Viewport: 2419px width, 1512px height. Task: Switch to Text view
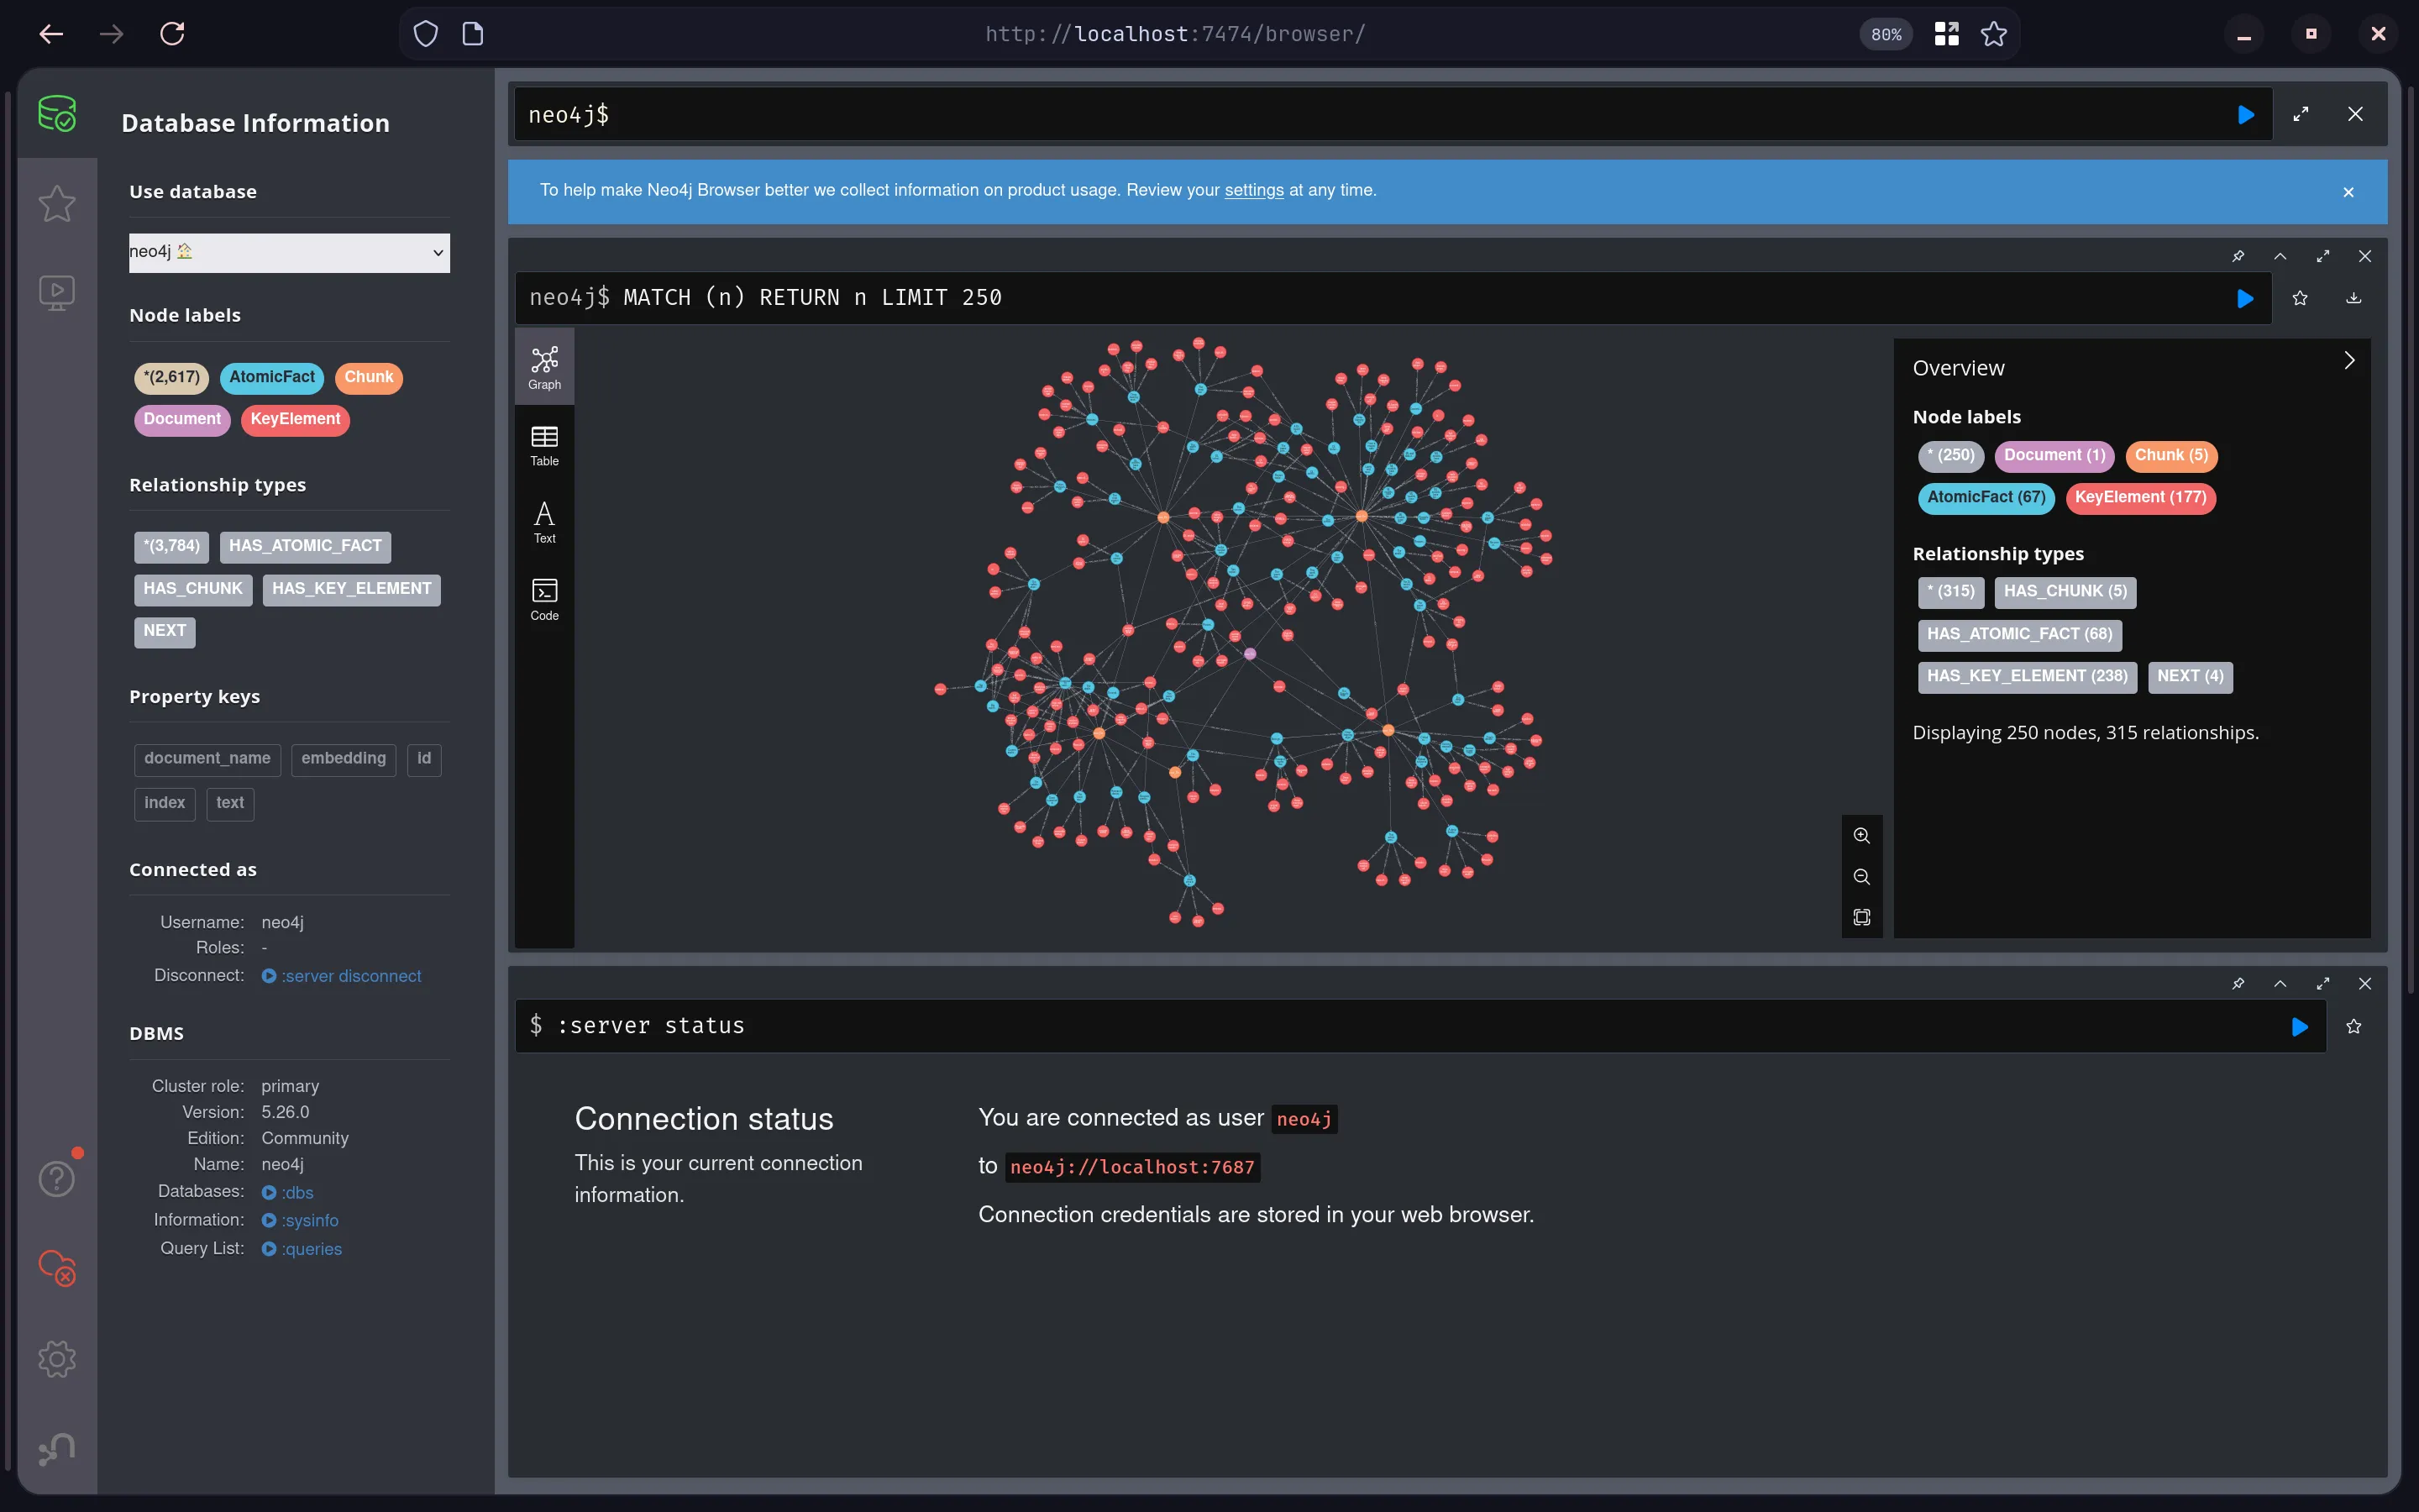coord(543,522)
